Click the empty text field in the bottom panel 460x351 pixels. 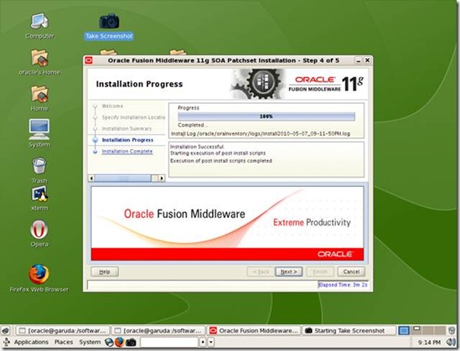pyautogui.click(x=169, y=342)
